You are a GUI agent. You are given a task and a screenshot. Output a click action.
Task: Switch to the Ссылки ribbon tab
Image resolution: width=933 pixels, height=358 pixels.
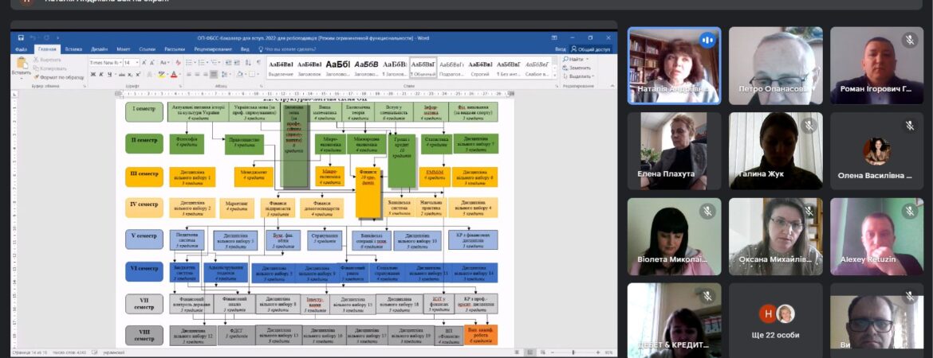coord(148,49)
